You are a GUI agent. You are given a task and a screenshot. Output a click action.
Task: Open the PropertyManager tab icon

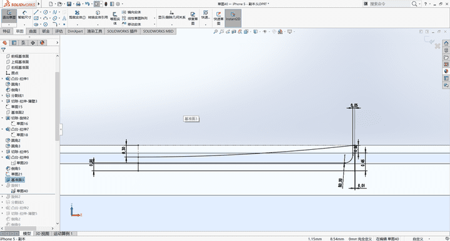pyautogui.click(x=14, y=42)
